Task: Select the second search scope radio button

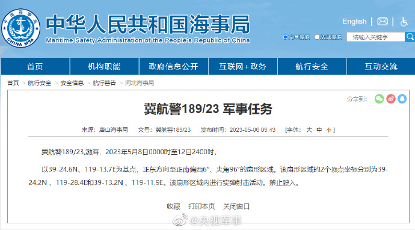Action: point(317,37)
